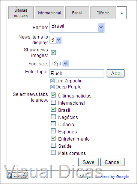The width and height of the screenshot is (137, 184).
Task: Check the Esportes checkbox
Action: tap(53, 131)
